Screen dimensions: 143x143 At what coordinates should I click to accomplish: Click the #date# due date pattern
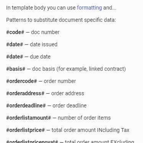(15, 57)
